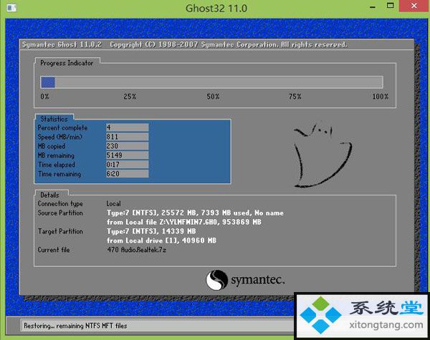The width and height of the screenshot is (430, 340).
Task: Click the 'Source Partition' label
Action: (60, 213)
